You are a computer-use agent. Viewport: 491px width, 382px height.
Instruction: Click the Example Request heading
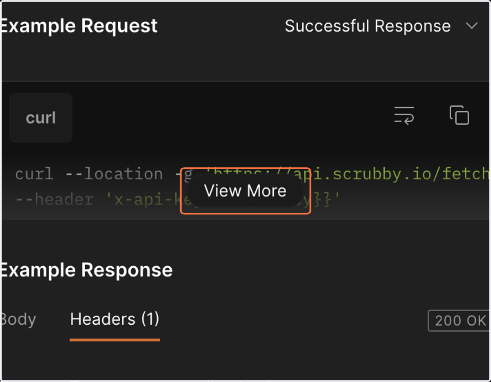coord(79,26)
